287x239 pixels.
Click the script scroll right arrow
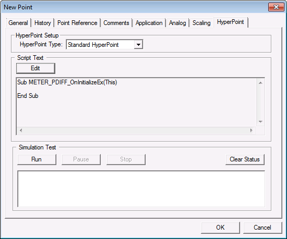pyautogui.click(x=252, y=130)
